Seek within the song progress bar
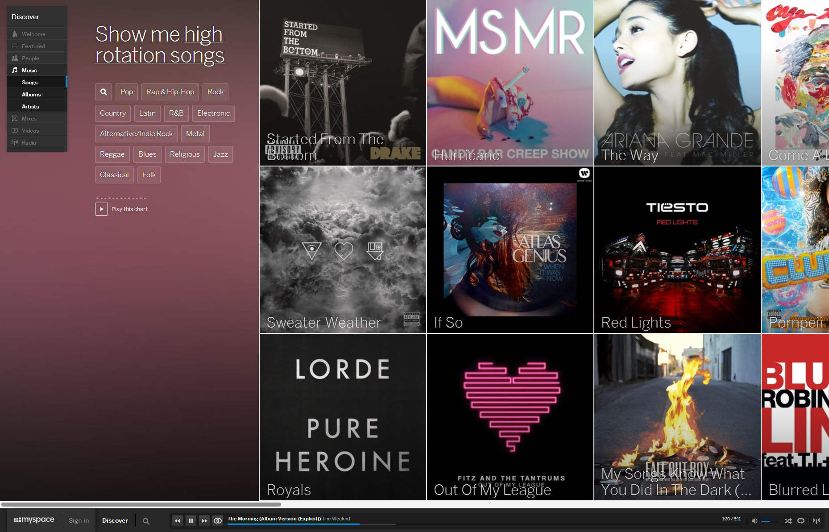Viewport: 829px width, 532px height. (x=484, y=524)
